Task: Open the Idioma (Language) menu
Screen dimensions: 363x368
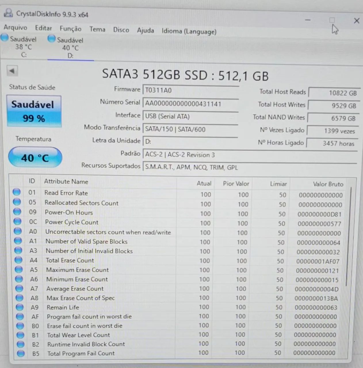Action: tap(189, 31)
